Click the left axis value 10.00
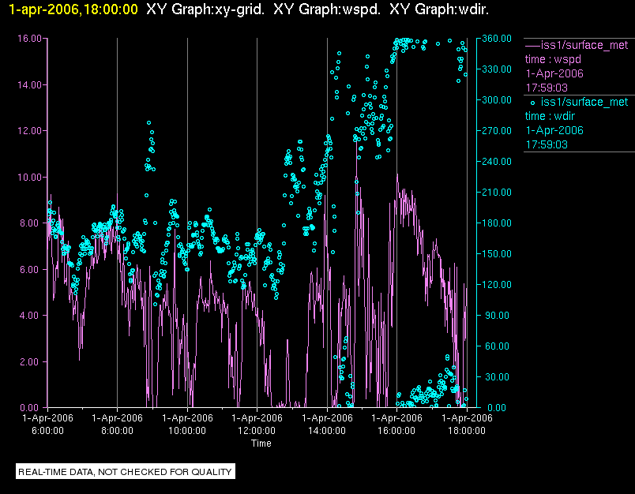 click(x=29, y=178)
